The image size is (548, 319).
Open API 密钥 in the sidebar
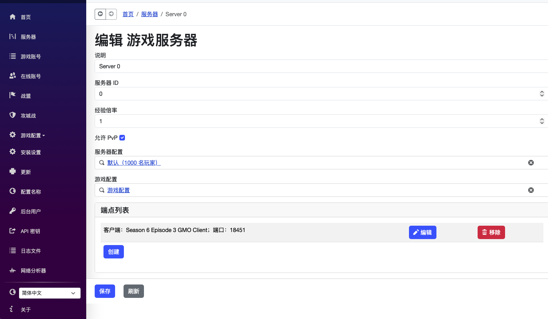click(x=30, y=231)
